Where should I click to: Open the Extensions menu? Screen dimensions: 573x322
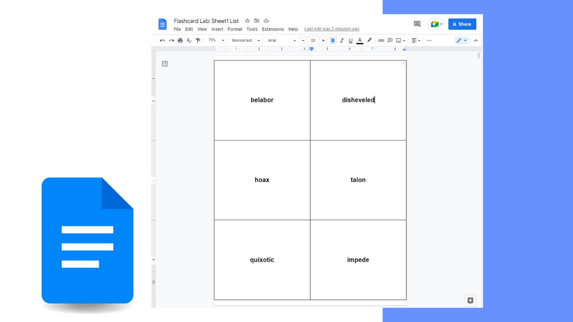(273, 29)
